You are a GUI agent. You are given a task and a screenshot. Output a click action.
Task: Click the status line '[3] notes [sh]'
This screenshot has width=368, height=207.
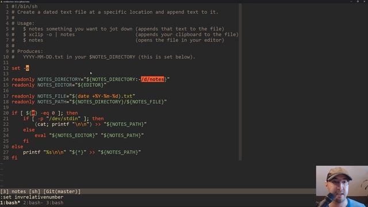point(20,191)
